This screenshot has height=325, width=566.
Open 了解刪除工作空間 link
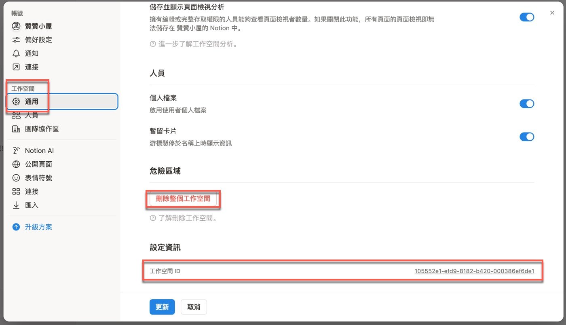click(x=188, y=219)
